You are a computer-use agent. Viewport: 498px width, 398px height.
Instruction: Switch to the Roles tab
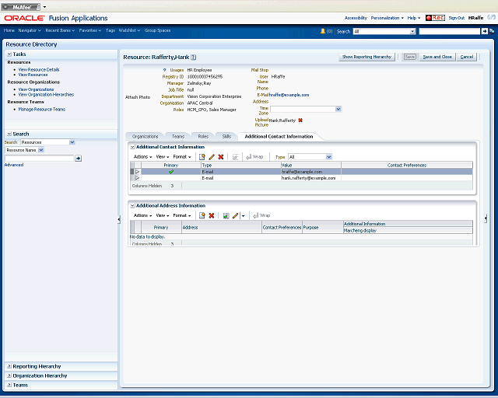(203, 137)
